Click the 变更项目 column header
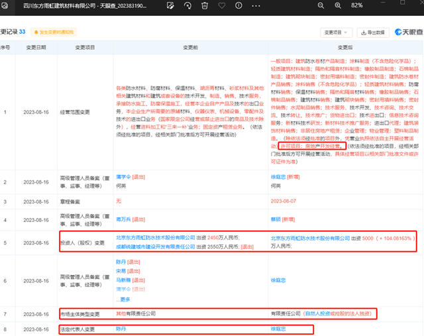The width and height of the screenshot is (424, 336). (85, 47)
